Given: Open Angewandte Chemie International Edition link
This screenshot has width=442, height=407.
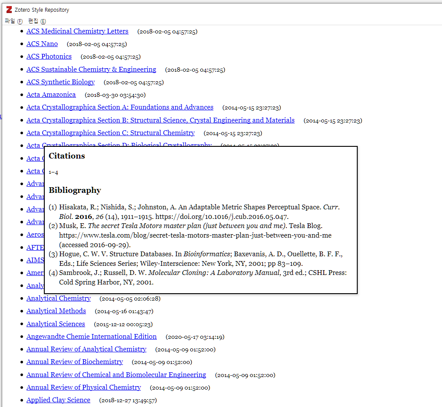Looking at the screenshot, I should click(x=91, y=337).
